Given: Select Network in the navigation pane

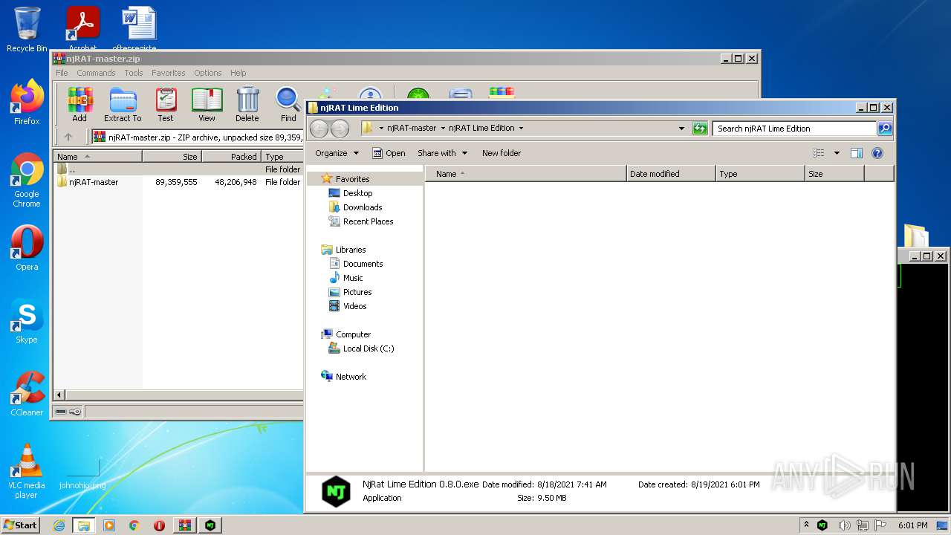Looking at the screenshot, I should [351, 377].
